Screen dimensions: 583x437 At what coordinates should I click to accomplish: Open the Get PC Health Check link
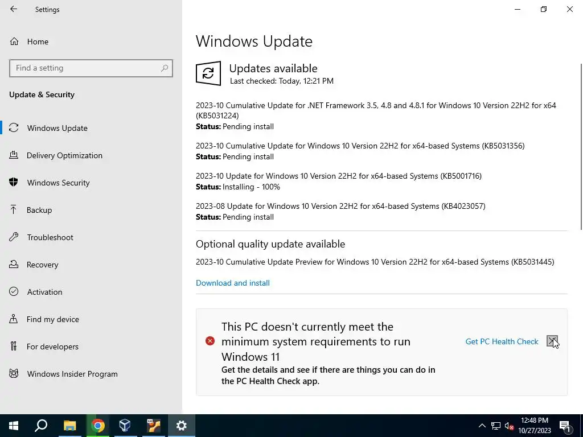(x=502, y=341)
